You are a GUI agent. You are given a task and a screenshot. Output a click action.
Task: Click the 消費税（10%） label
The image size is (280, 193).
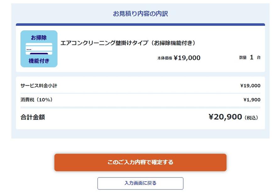click(x=36, y=100)
